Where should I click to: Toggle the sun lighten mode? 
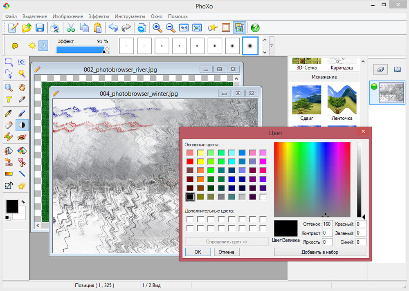pyautogui.click(x=32, y=46)
